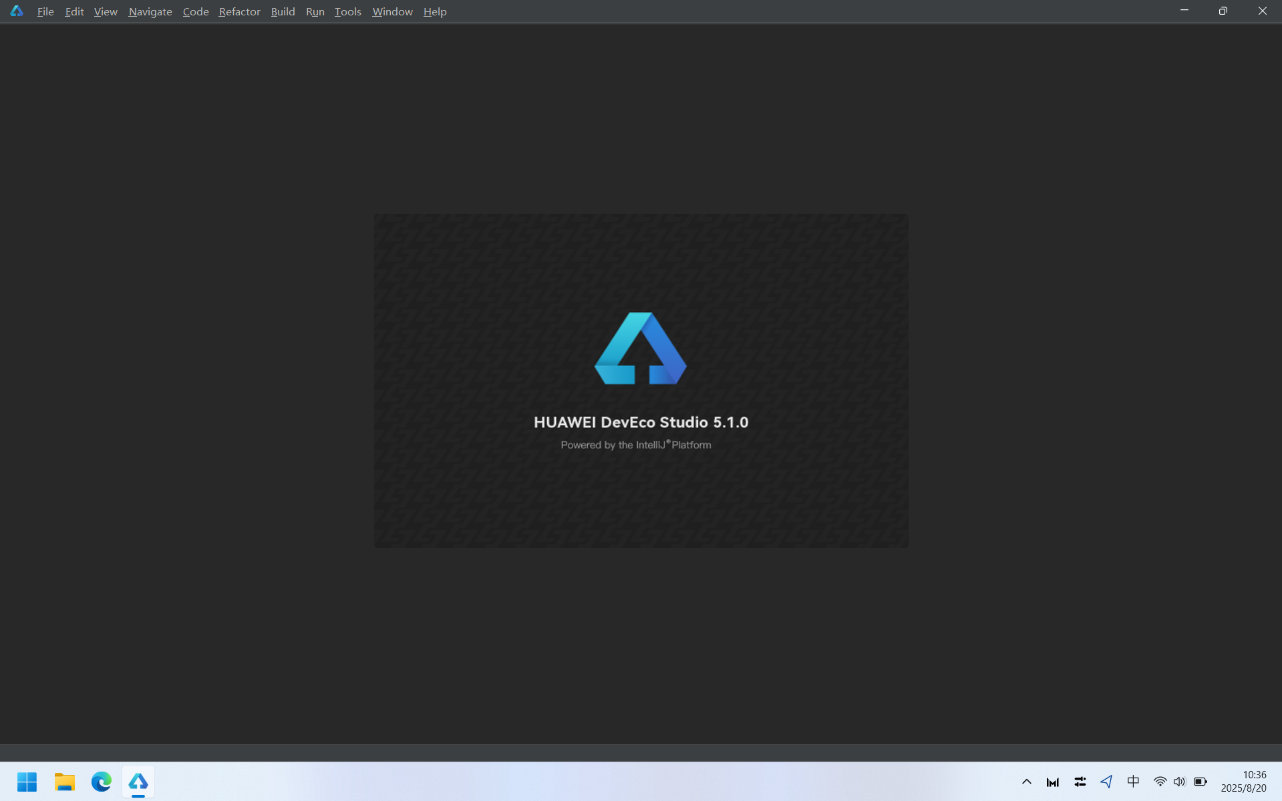This screenshot has width=1282, height=801.
Task: Click the speaker volume tray icon
Action: 1179,782
